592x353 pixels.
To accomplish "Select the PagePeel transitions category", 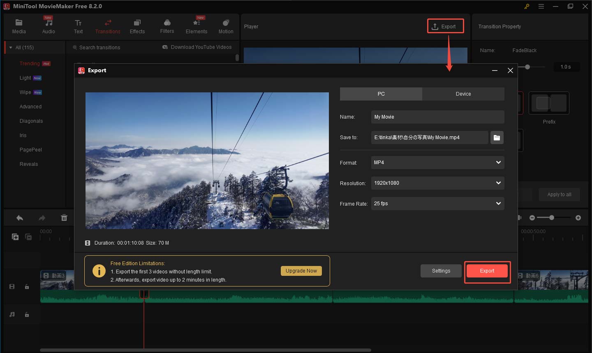I will 31,150.
